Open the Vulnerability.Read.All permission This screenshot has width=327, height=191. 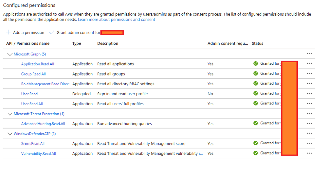(x=39, y=153)
